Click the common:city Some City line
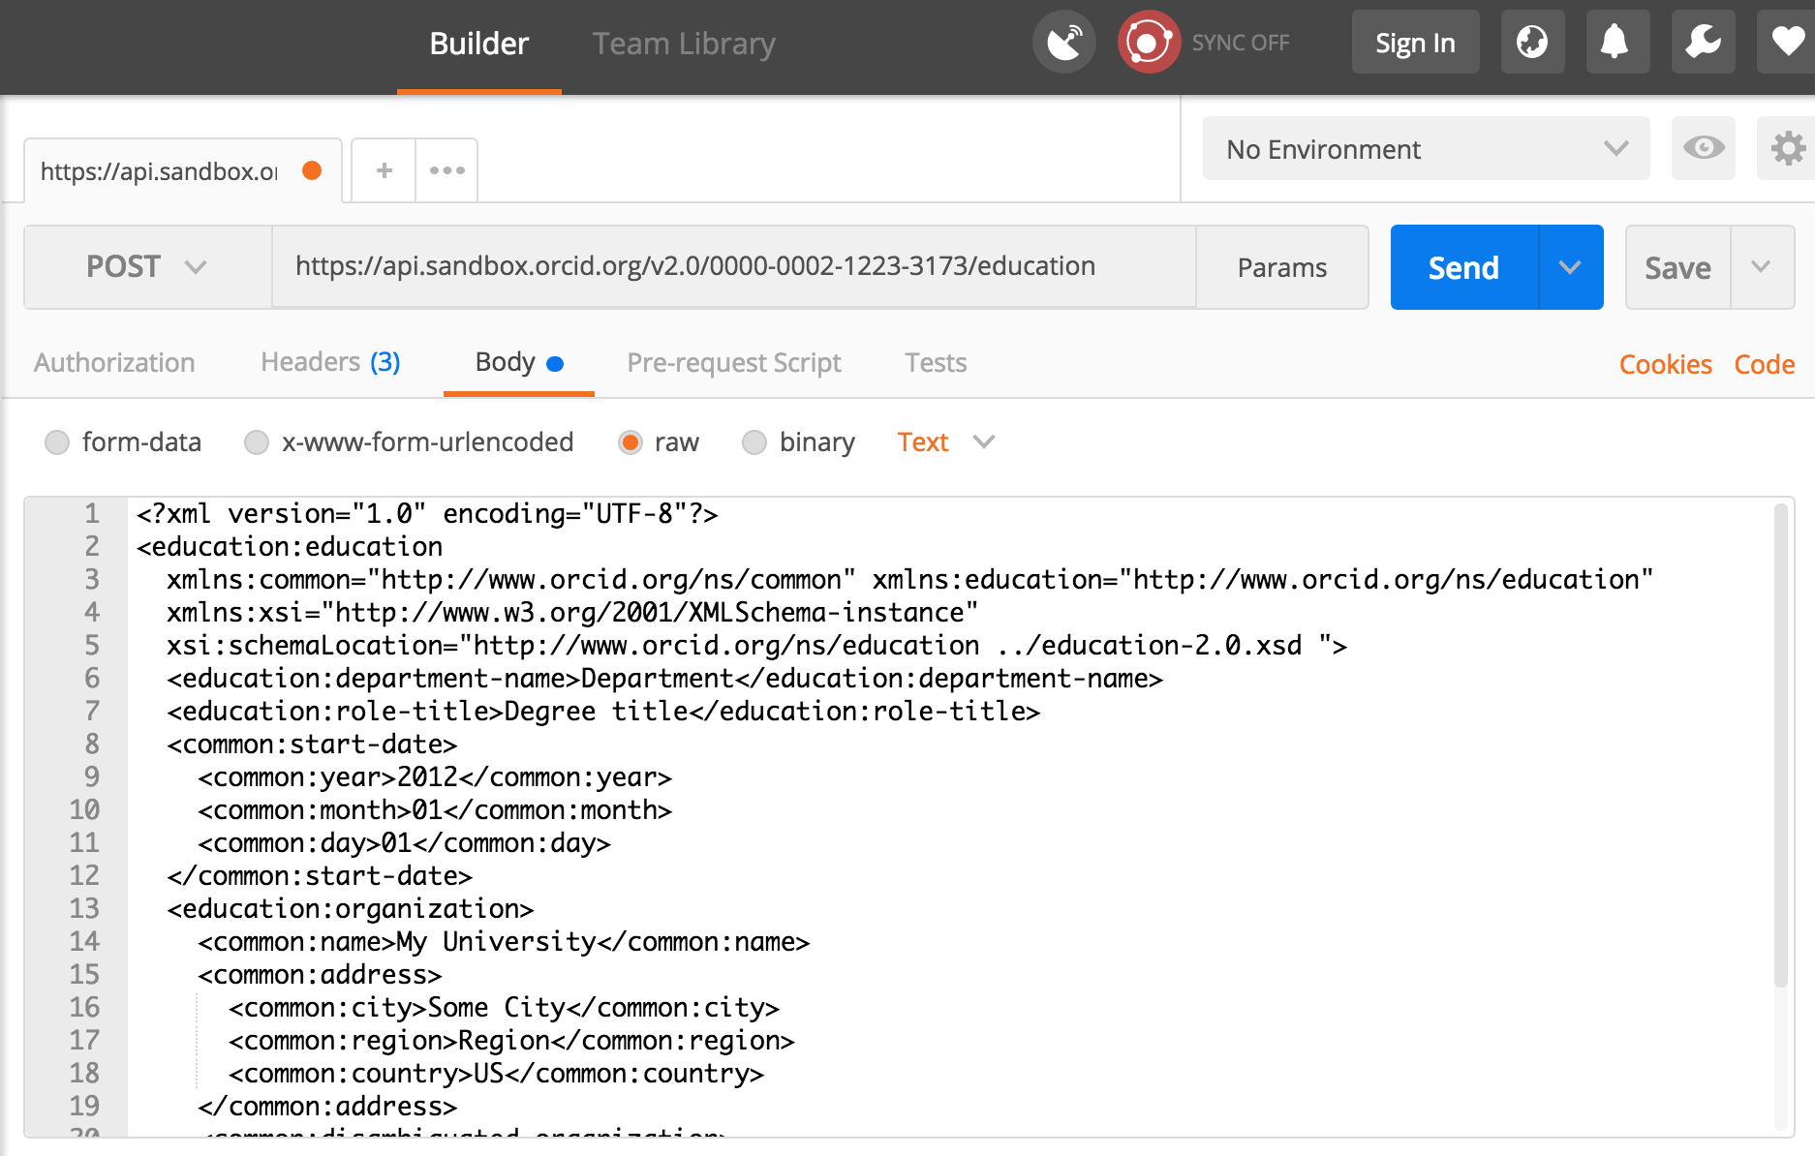Screen dimensions: 1815x1156 pos(504,1007)
